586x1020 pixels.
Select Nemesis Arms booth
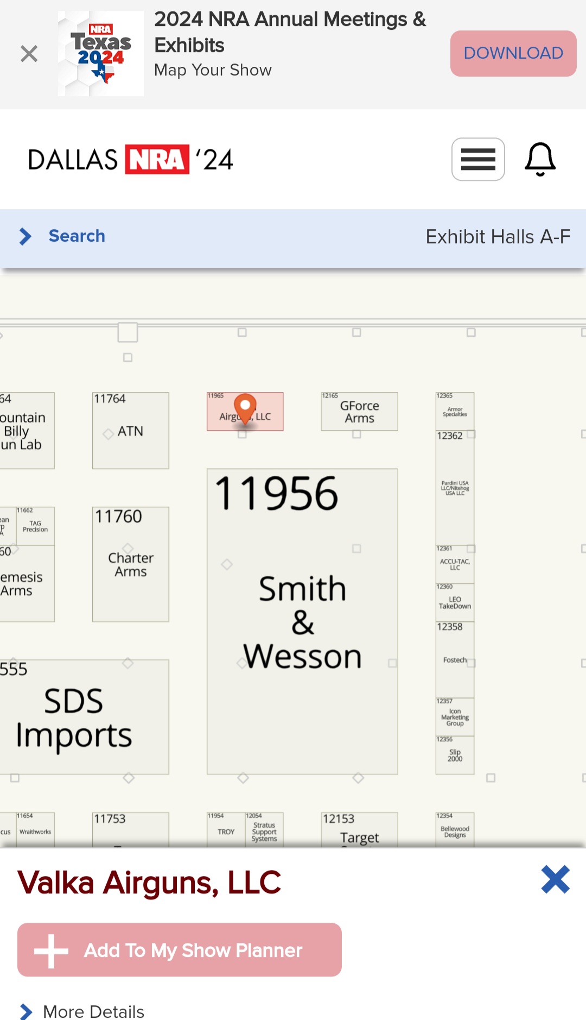27,583
